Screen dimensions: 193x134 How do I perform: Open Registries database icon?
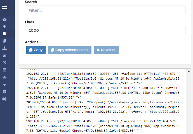click(x=4, y=92)
